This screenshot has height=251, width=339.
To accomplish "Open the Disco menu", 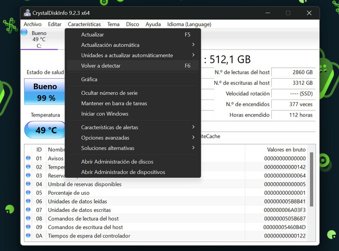I will [x=132, y=24].
